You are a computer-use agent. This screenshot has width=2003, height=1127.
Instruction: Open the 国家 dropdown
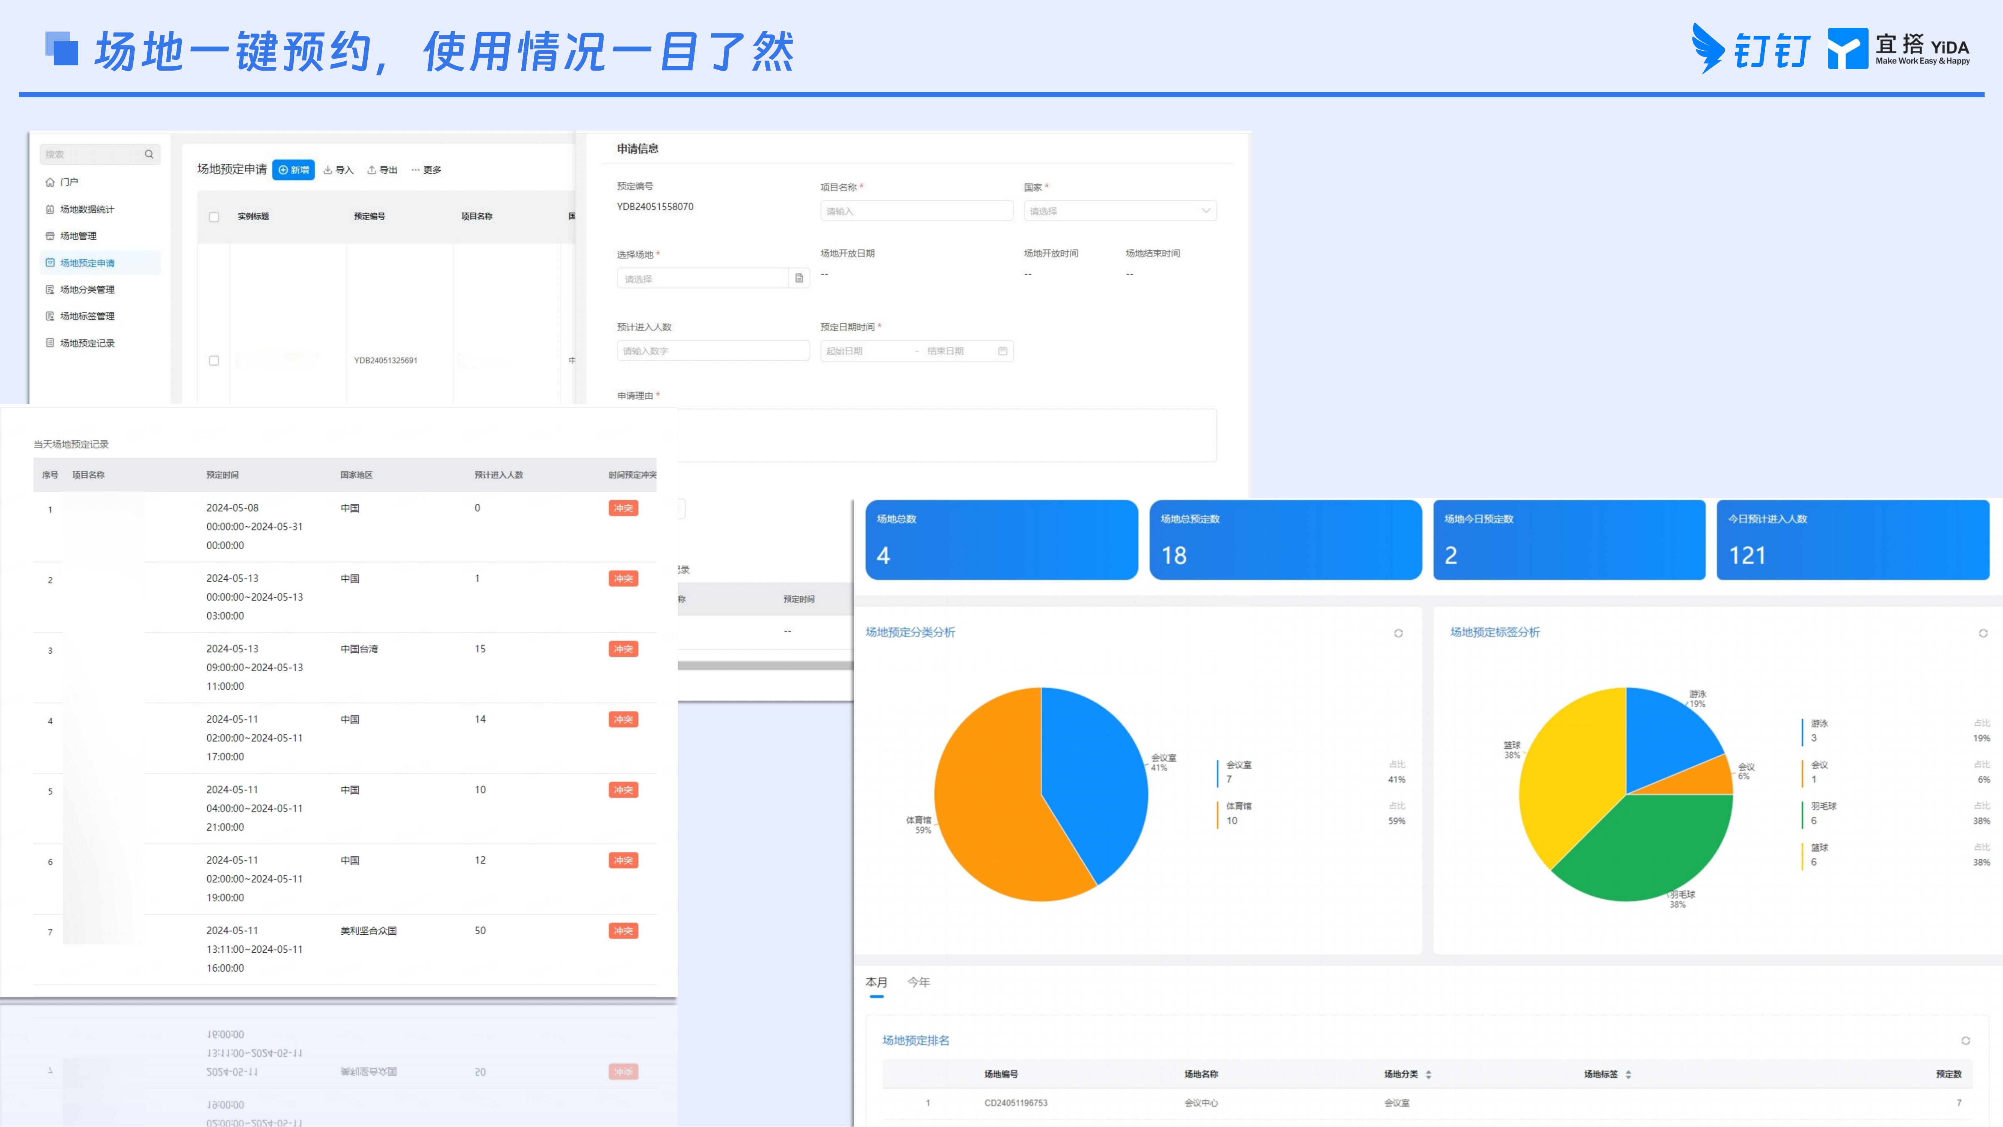(1120, 211)
